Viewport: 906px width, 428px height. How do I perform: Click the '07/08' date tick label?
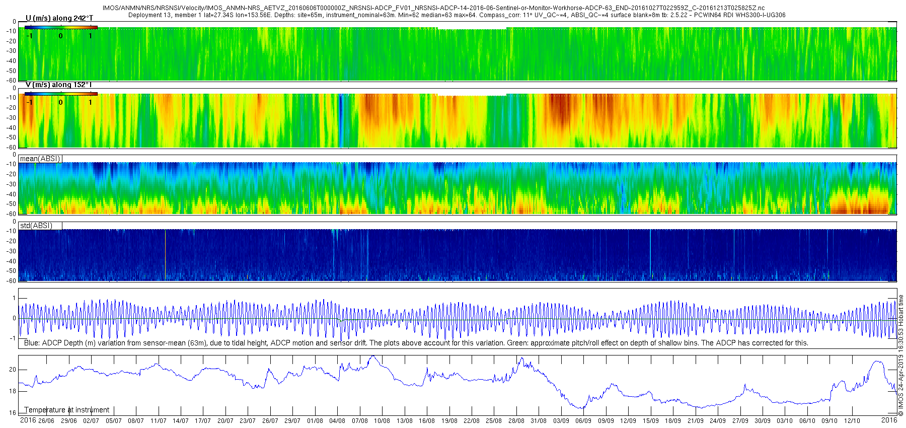tap(360, 421)
